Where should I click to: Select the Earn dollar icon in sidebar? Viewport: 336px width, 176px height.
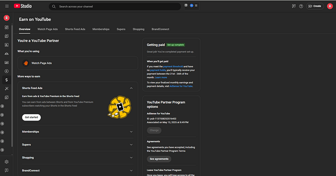(x=6, y=80)
